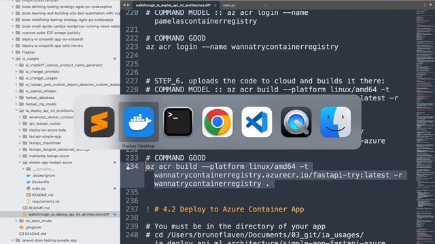Go to next tab using right arrow
The width and height of the screenshot is (435, 244).
[128, 5]
